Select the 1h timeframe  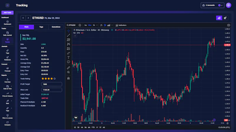(x=94, y=25)
